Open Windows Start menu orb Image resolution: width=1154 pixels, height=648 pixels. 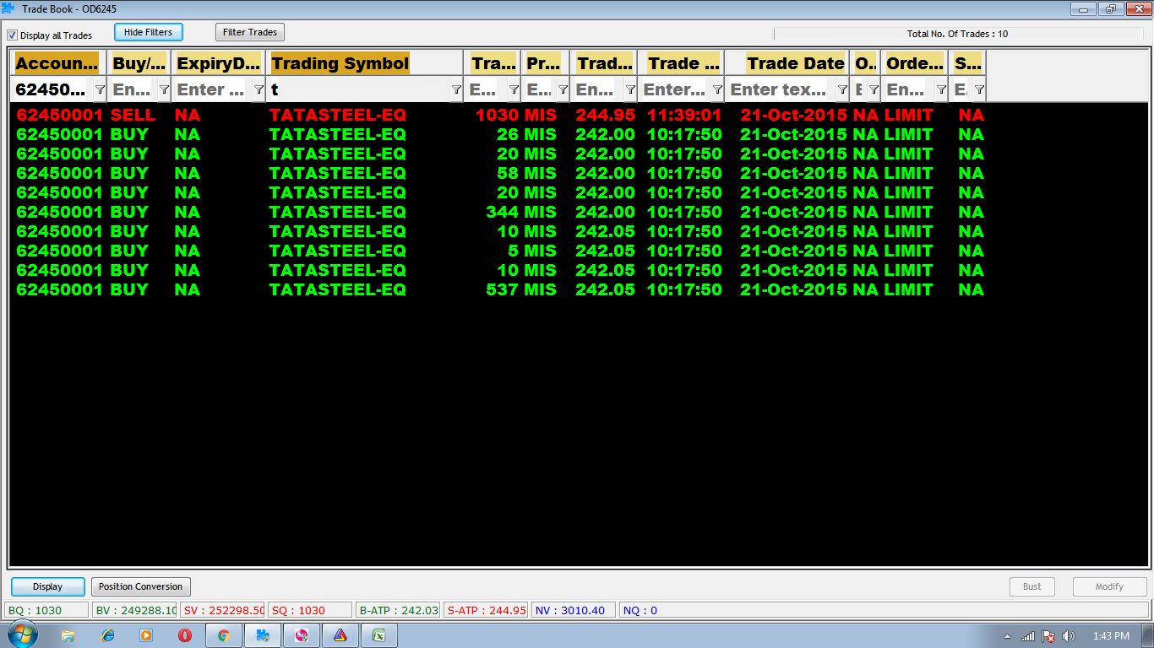click(x=22, y=635)
